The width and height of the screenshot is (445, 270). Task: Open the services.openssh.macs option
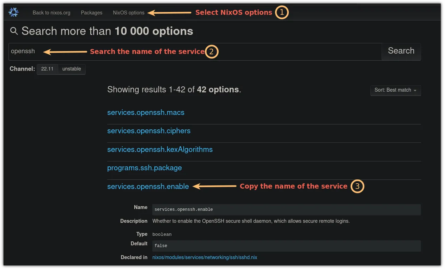point(146,112)
